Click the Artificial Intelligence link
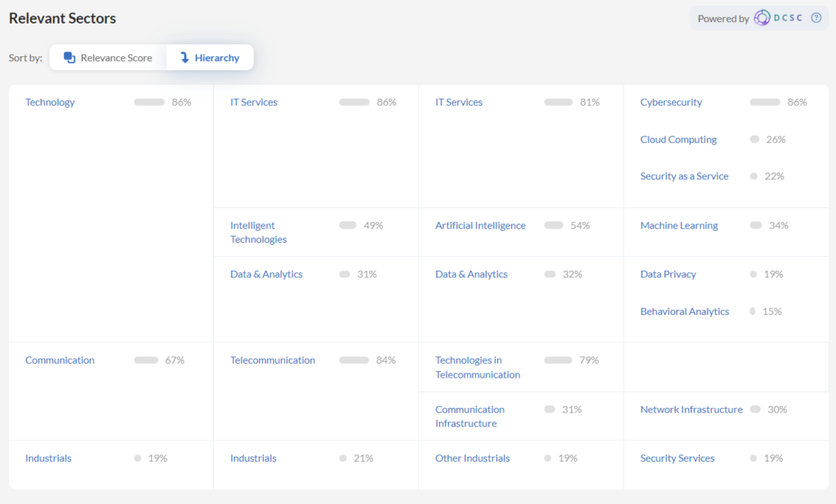 (x=480, y=226)
